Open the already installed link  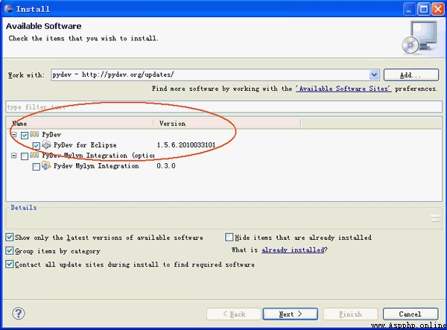point(293,250)
